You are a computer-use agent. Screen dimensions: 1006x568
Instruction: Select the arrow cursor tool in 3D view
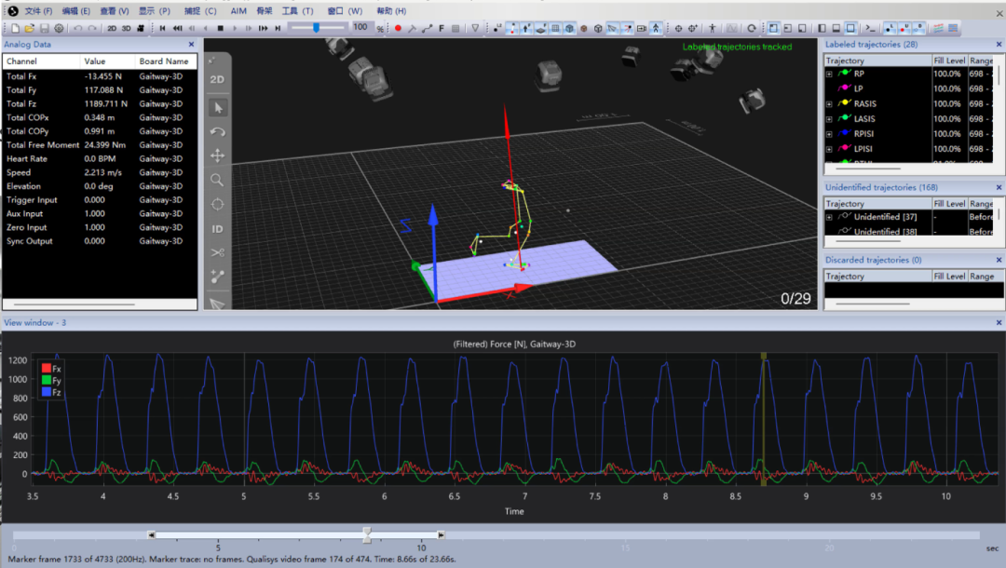click(x=217, y=108)
